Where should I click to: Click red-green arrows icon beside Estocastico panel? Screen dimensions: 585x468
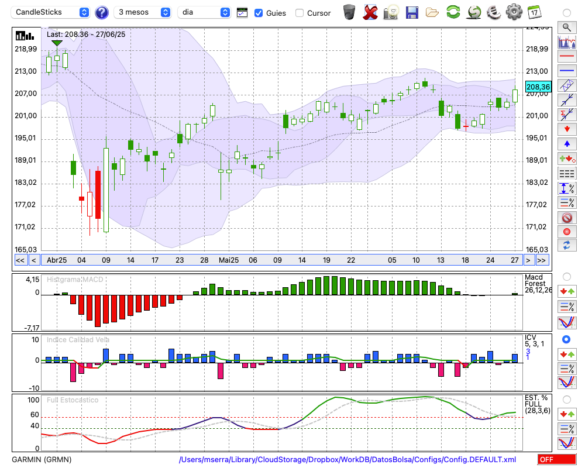567,414
